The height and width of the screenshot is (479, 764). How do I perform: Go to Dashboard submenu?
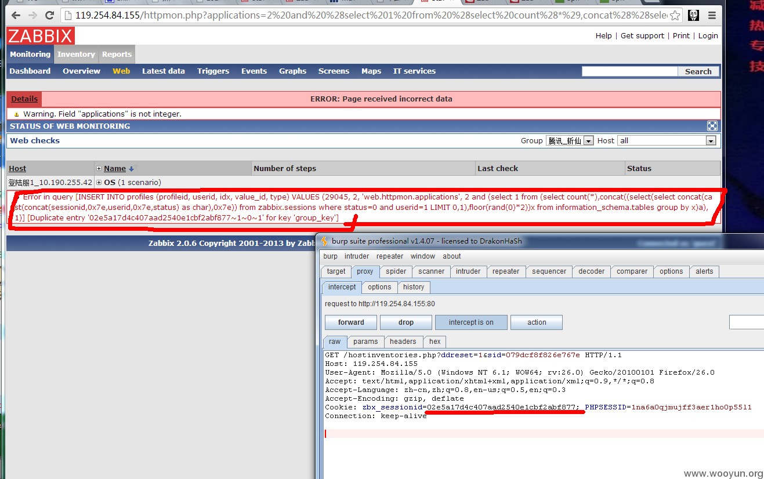click(x=30, y=71)
